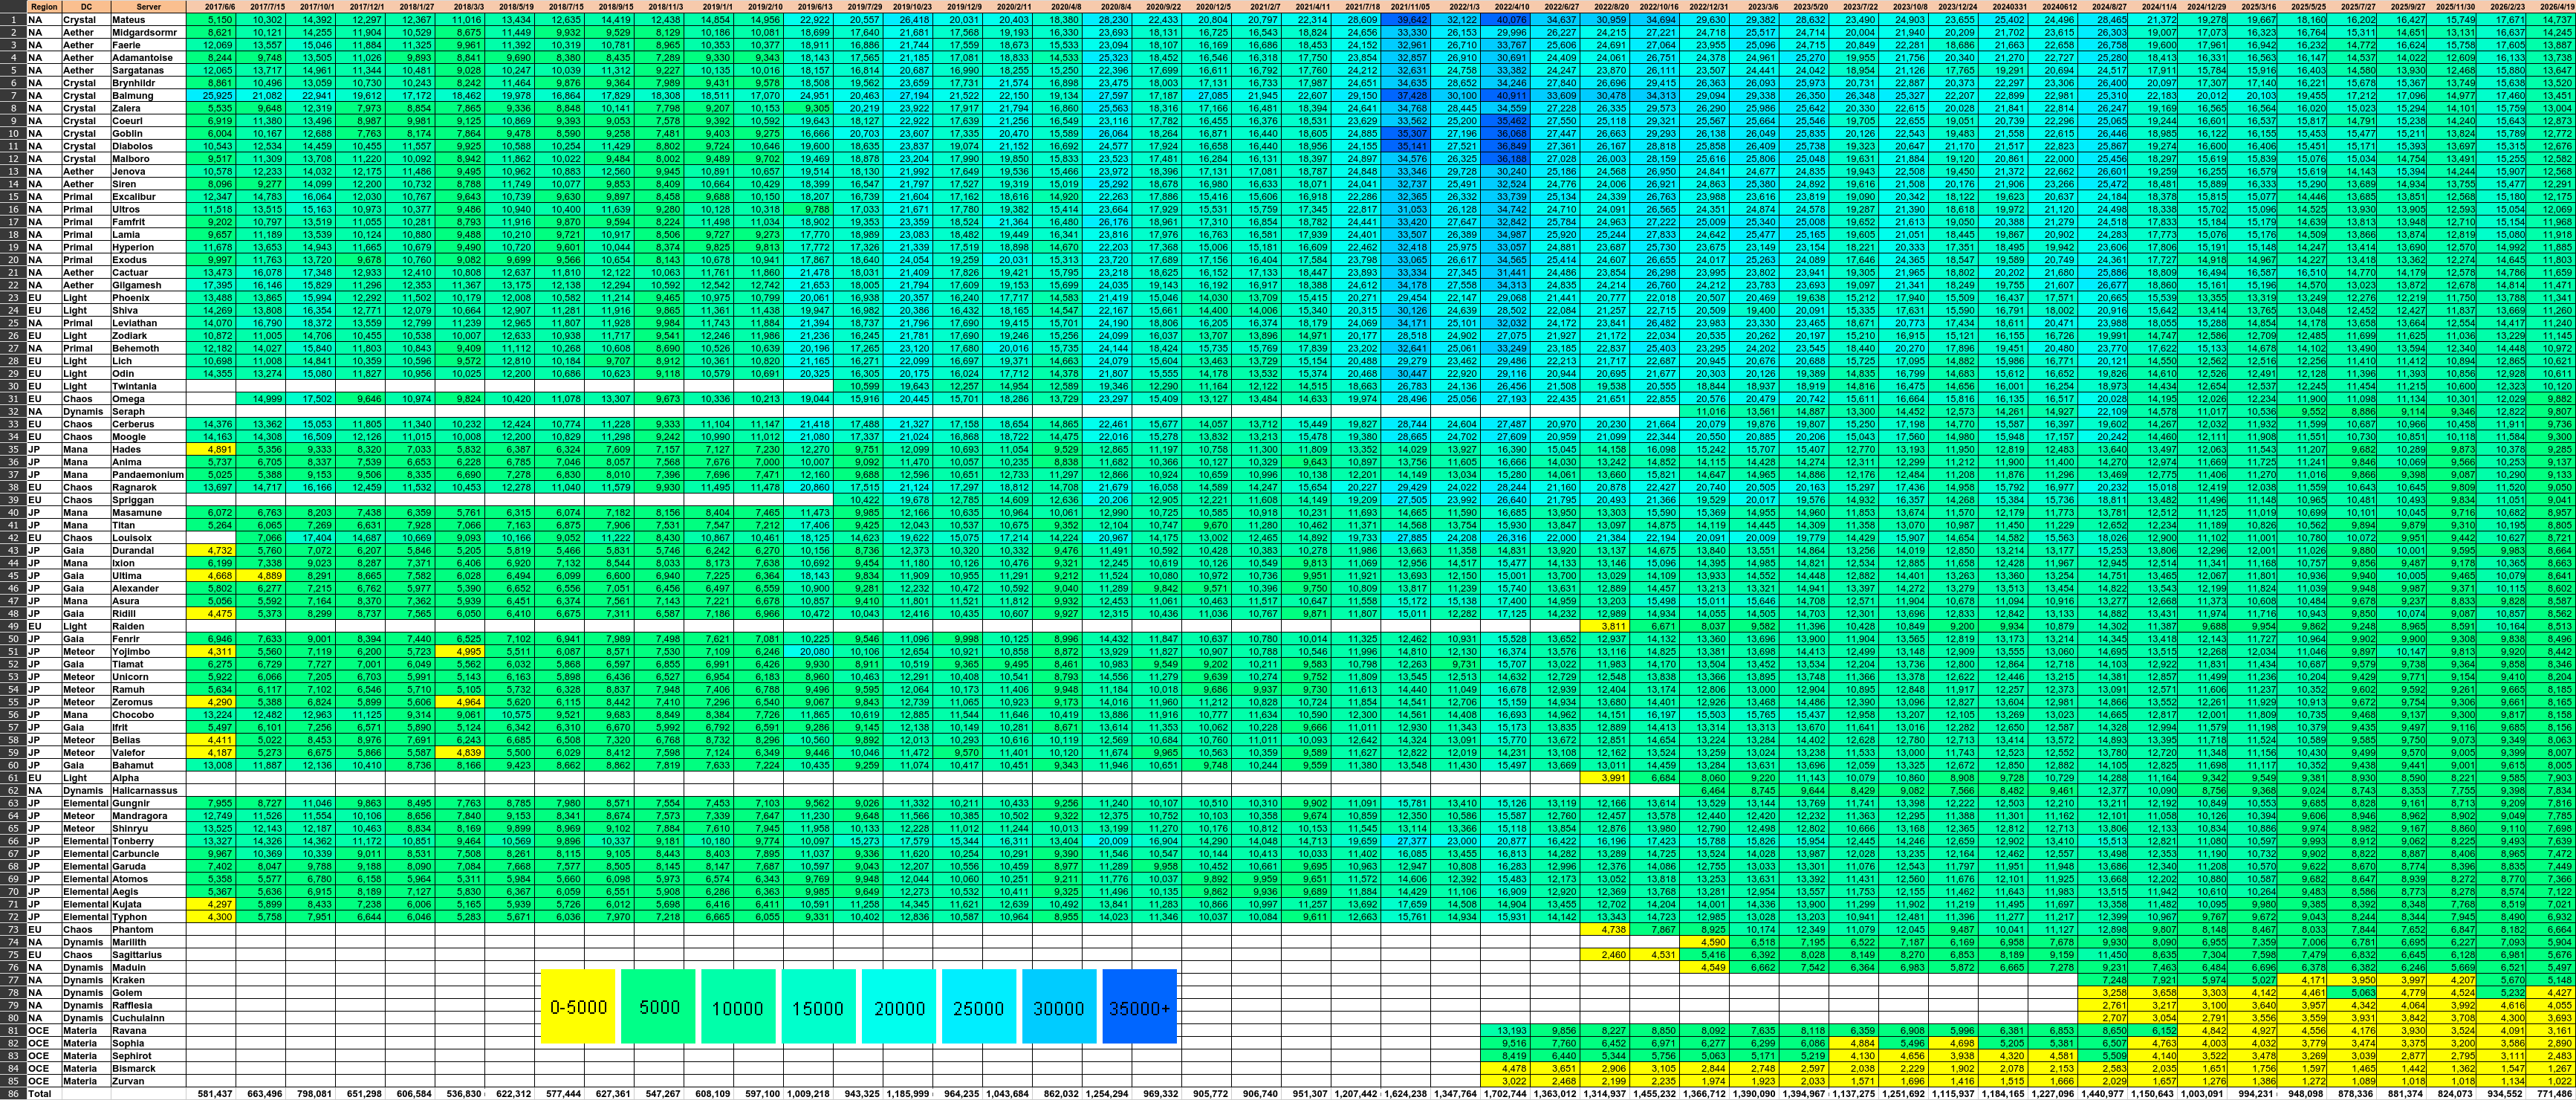Click the 581,437 total value cell

click(215, 1094)
